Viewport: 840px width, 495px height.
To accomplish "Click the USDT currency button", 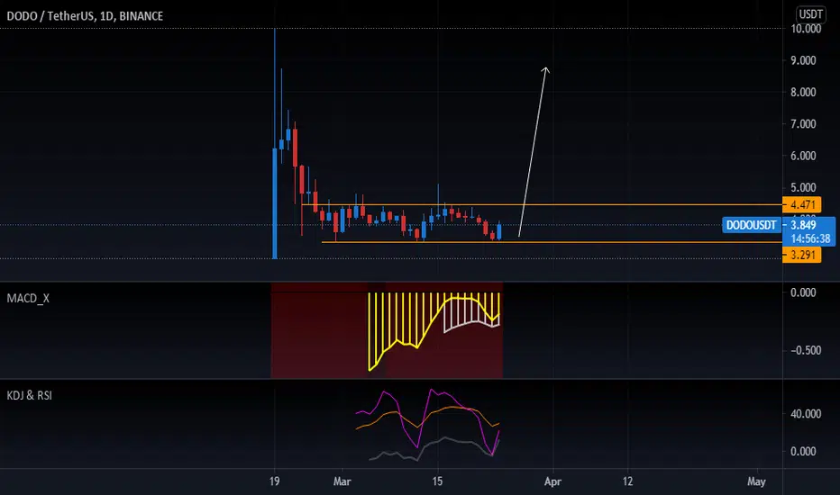I will pyautogui.click(x=810, y=13).
